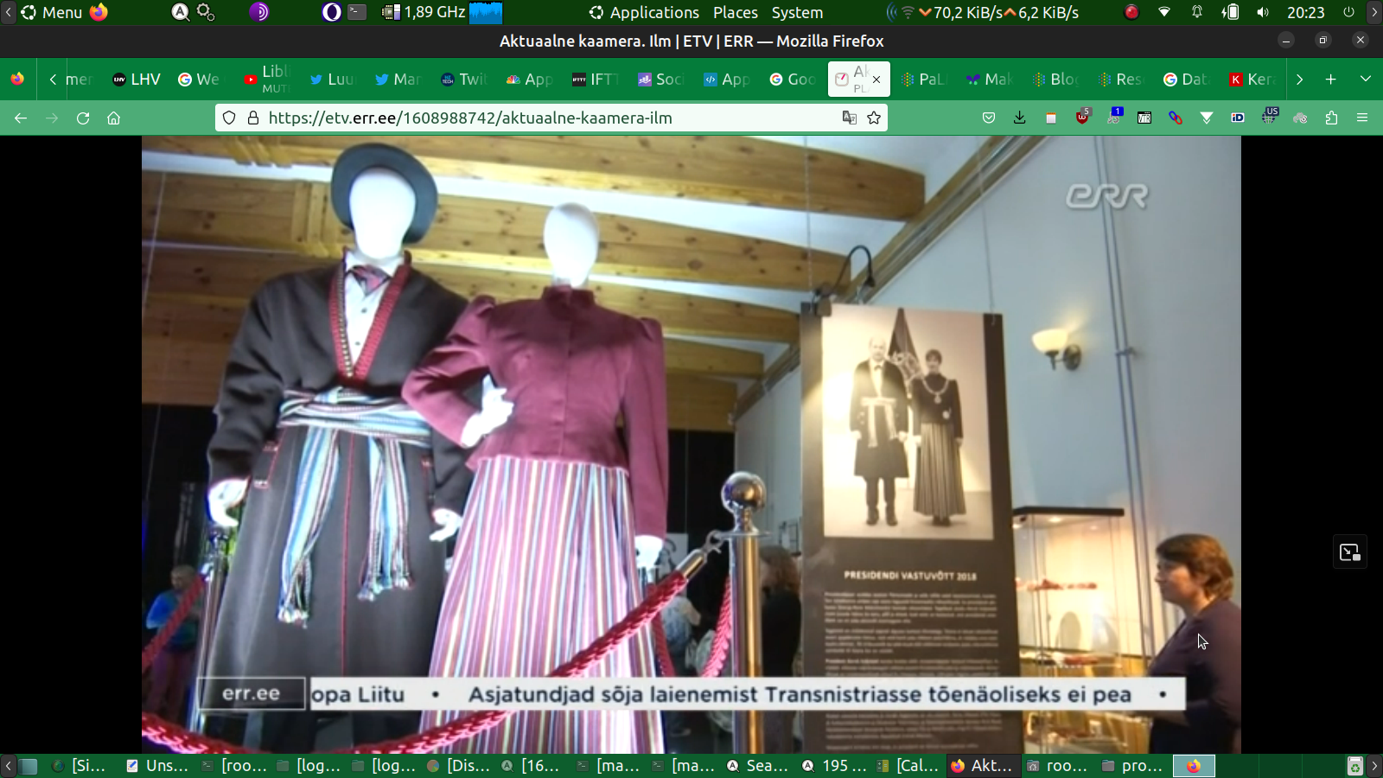Screen dimensions: 1383x778
Task: Open the white downward-triangle extension icon
Action: coord(1207,118)
